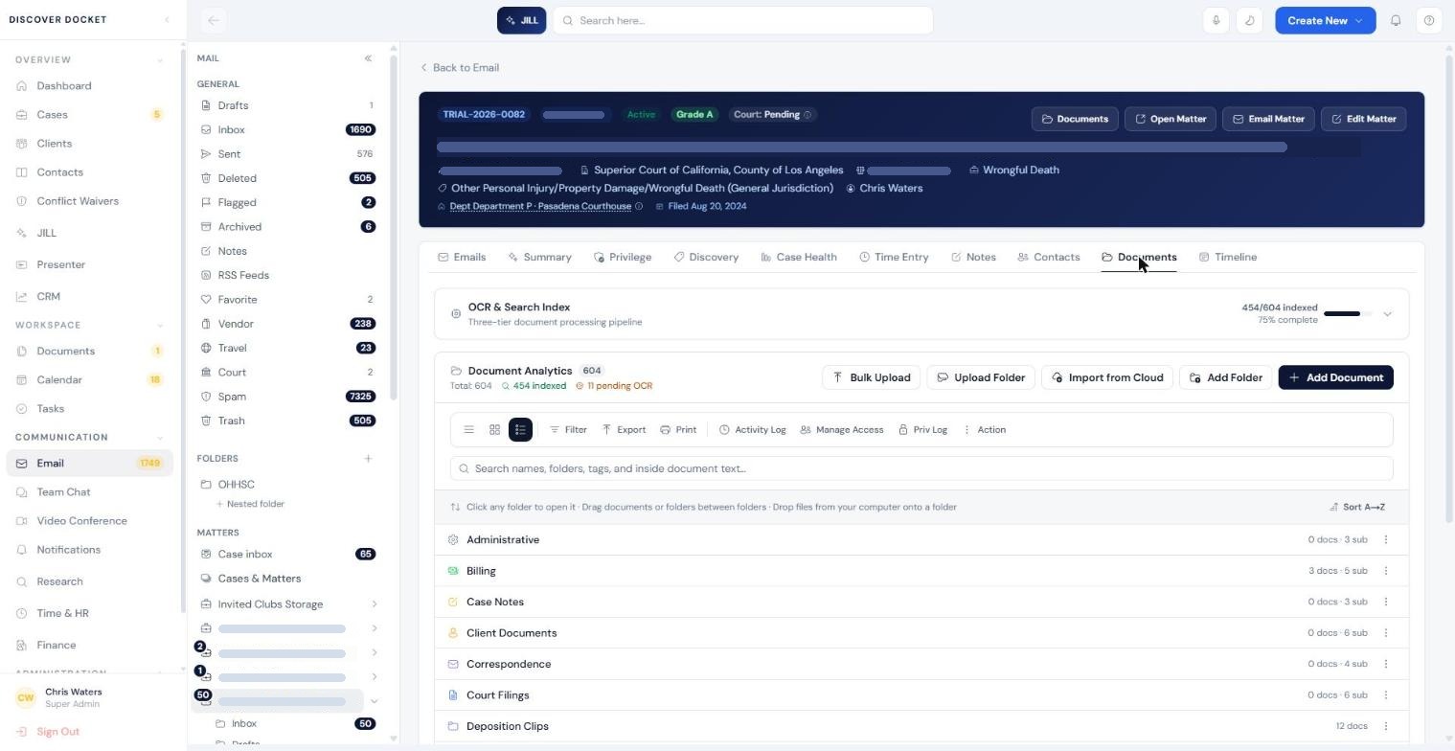
Task: Toggle dark mode moon icon
Action: (1249, 20)
